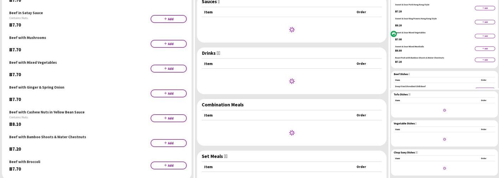
Task: Select the Combination Meals section heading
Action: pos(223,105)
